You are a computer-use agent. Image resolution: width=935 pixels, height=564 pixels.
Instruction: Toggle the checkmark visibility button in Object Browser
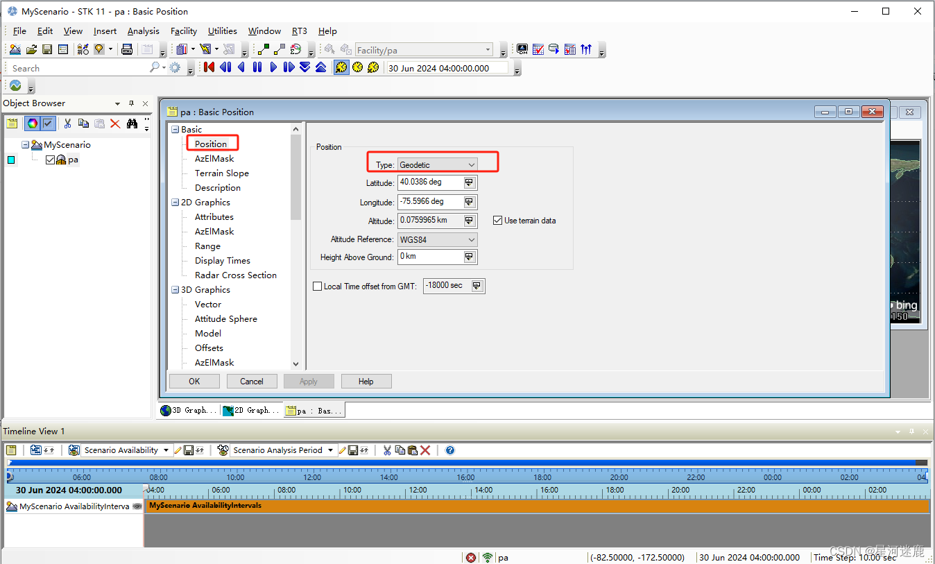tap(48, 123)
